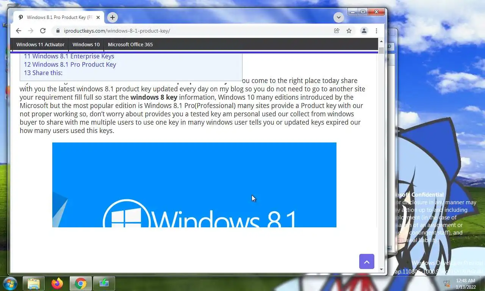The image size is (485, 291).
Task: Open the taskbar clock showing 12:48 AM
Action: tap(466, 283)
